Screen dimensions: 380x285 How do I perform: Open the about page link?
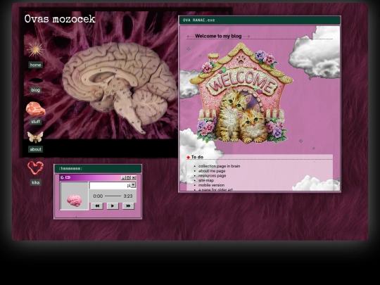(35, 149)
